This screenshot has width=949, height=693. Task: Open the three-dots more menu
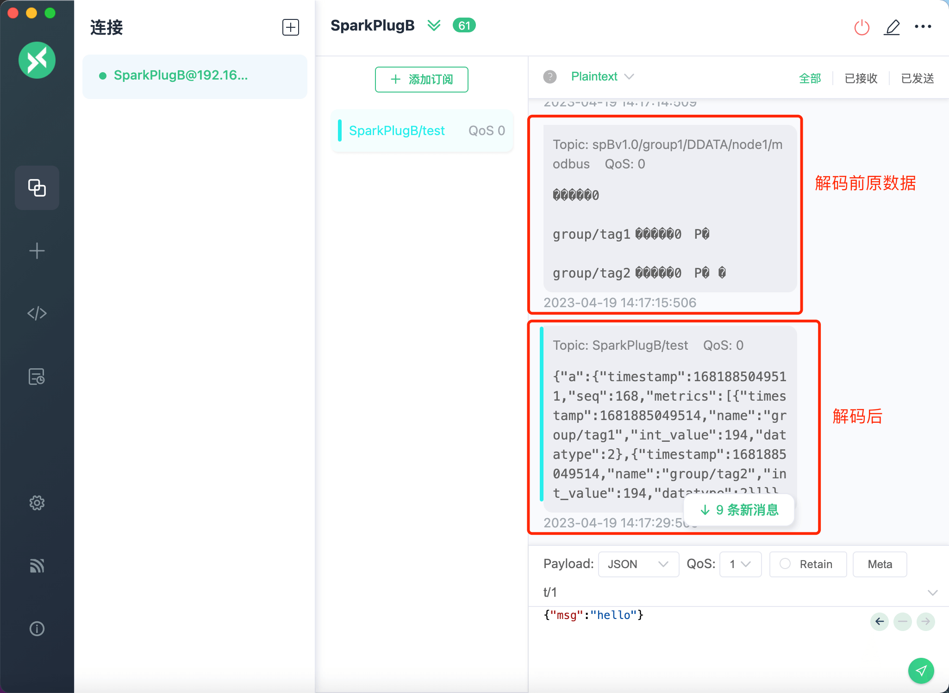click(923, 27)
